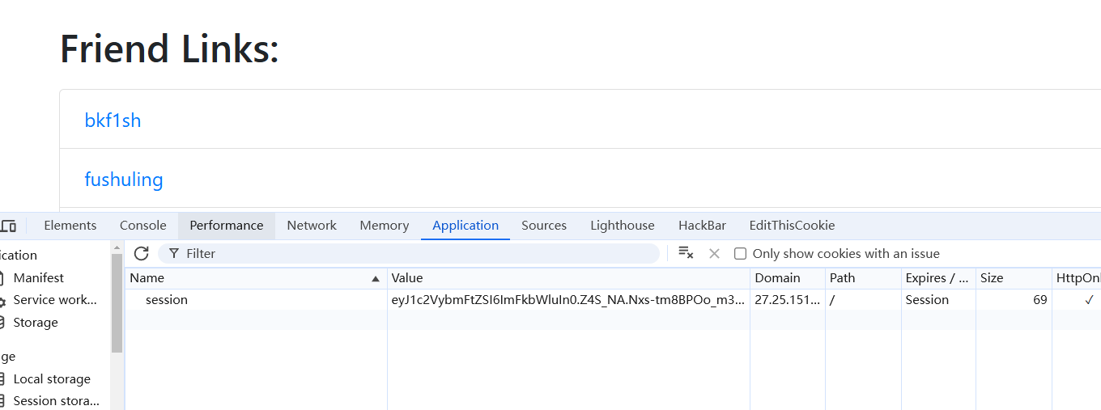Sort cookies by Name column arrow
The image size is (1101, 410).
pos(375,278)
